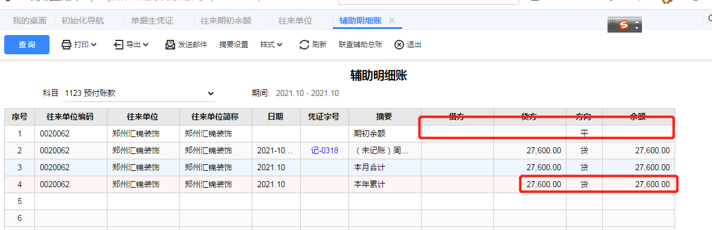Close the 辅助明细账 tab

pyautogui.click(x=392, y=21)
